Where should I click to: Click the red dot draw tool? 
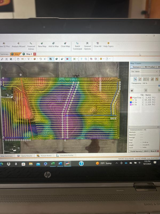[67, 59]
